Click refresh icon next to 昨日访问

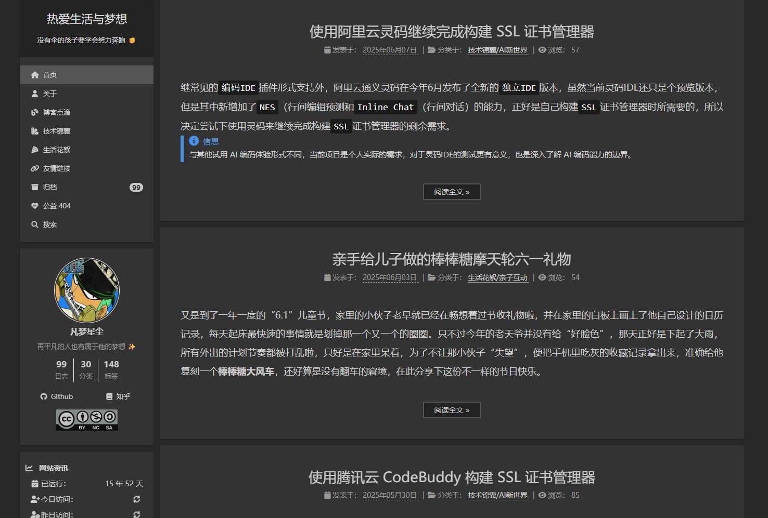click(136, 515)
